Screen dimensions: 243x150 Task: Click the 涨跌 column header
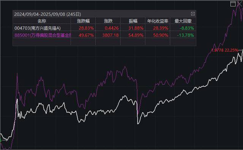coord(108,21)
